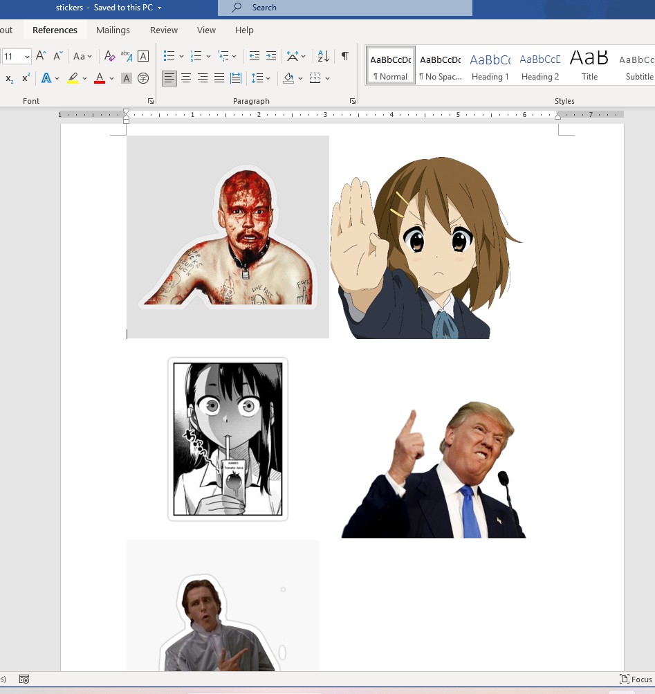This screenshot has width=655, height=694.
Task: Open shading color dropdown arrow
Action: pos(300,79)
